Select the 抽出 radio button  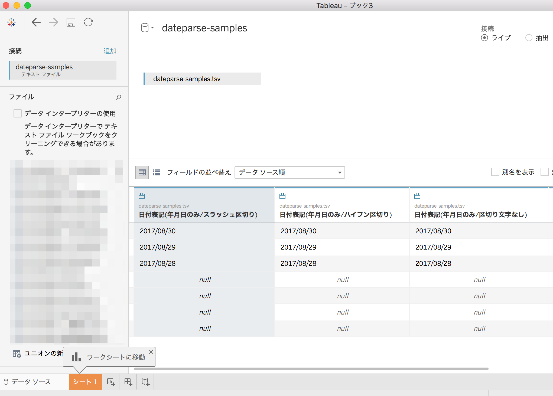[529, 38]
